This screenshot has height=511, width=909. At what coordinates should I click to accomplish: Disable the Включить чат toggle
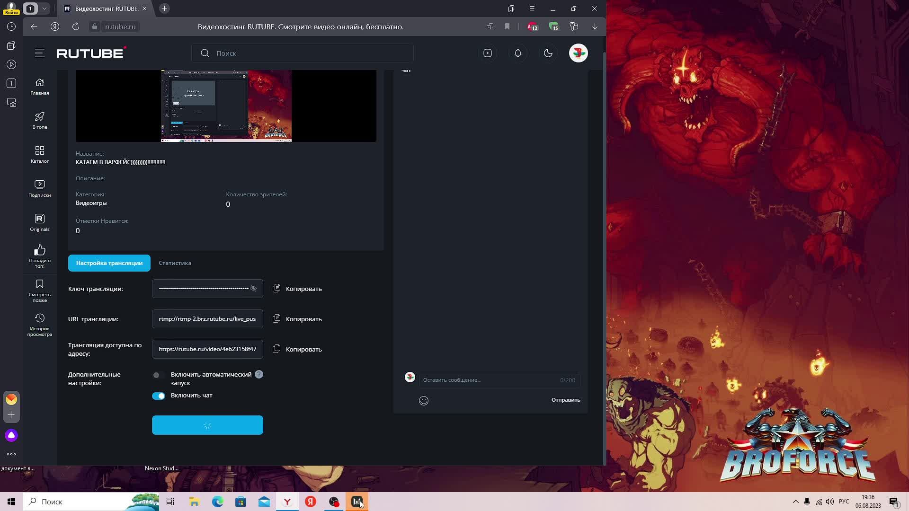click(x=159, y=396)
